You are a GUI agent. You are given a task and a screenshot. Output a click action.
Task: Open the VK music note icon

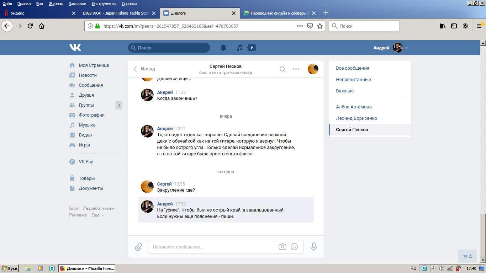point(240,48)
